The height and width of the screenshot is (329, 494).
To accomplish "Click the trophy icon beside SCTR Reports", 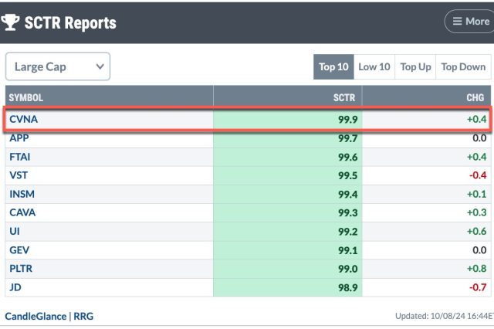I will point(13,22).
